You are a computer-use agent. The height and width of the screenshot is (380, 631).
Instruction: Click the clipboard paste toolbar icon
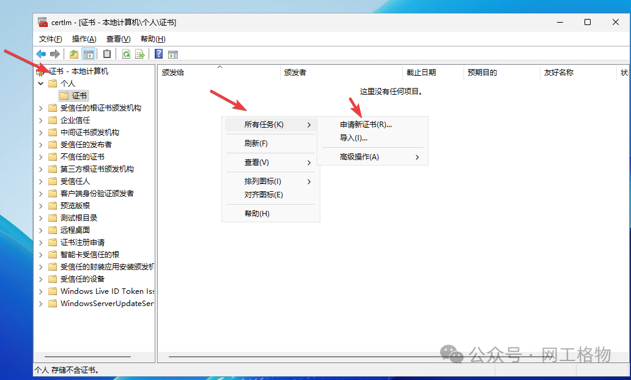point(106,54)
